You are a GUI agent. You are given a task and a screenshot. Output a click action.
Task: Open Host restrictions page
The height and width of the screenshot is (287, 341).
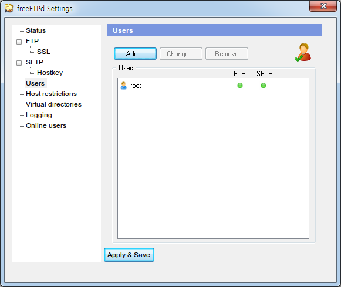[51, 94]
